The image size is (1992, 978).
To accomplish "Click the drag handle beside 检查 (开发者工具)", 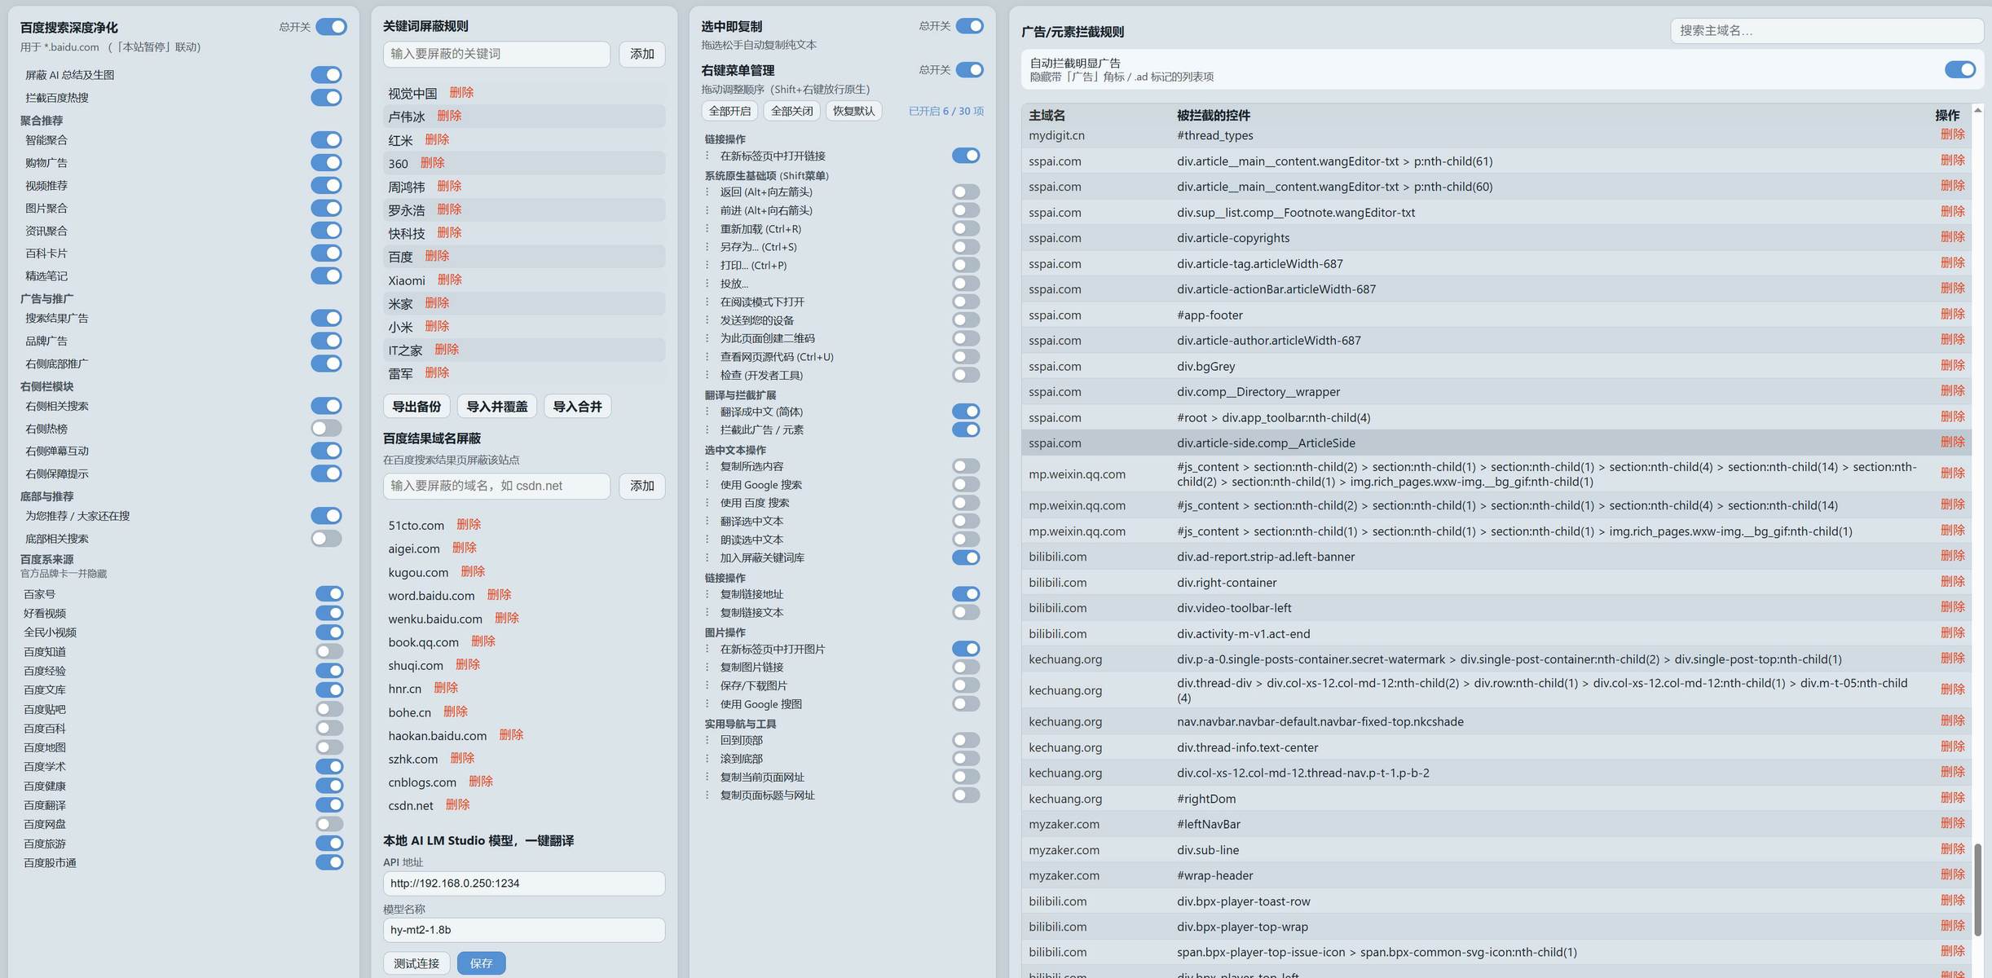I will [707, 375].
